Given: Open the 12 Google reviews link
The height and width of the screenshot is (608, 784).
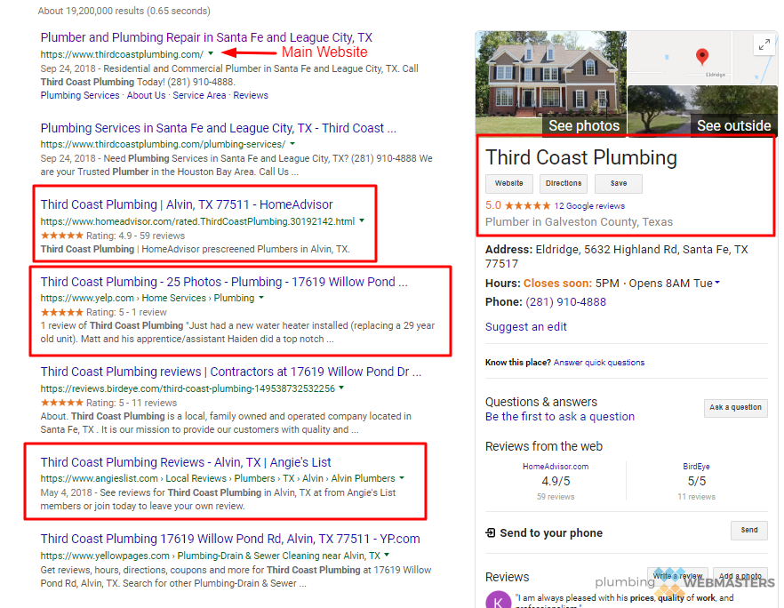Looking at the screenshot, I should coord(589,206).
